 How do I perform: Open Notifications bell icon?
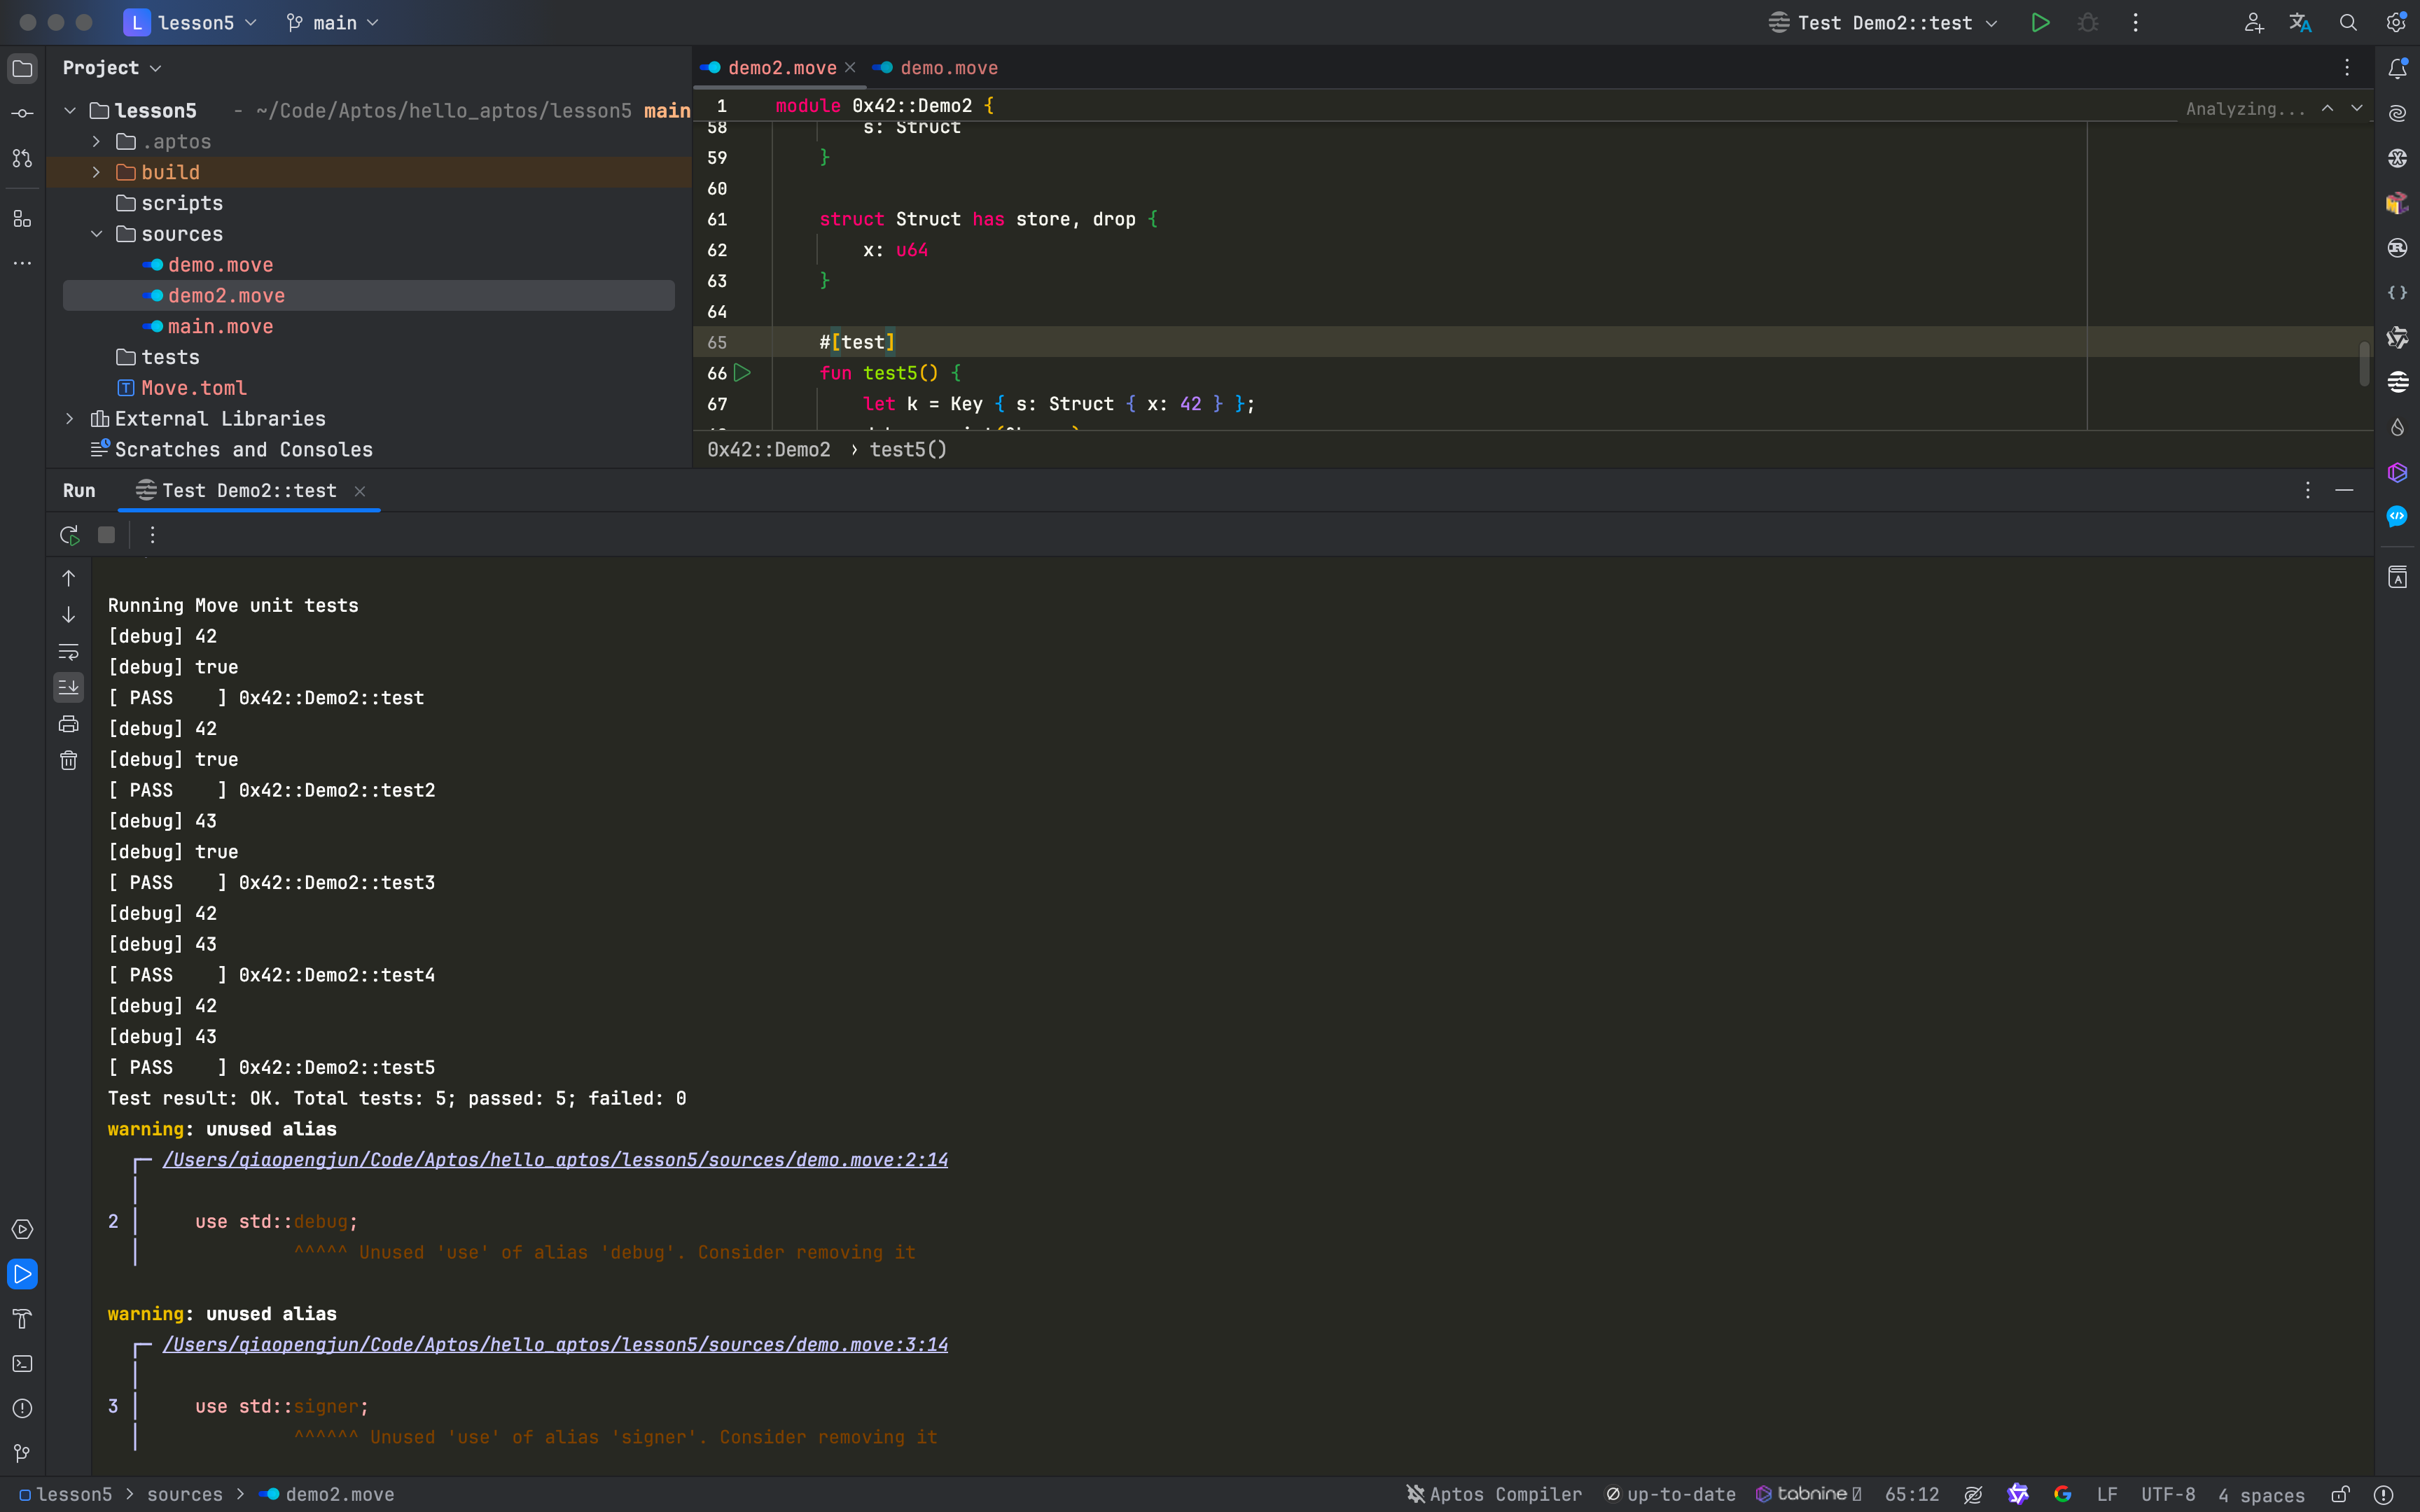coord(2397,68)
